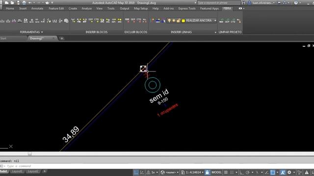Click the command line input field
314x176 pixels.
click(x=157, y=166)
